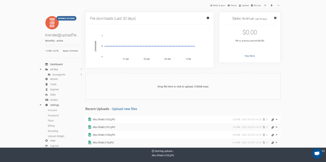This screenshot has height=162, width=326.
Task: Open Upload Widget settings
Action: pyautogui.click(x=56, y=136)
